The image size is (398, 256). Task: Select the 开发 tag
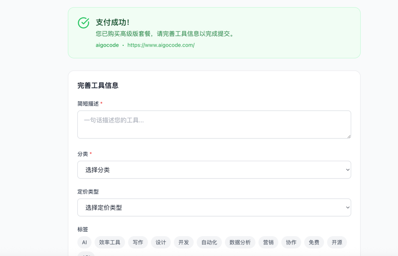(x=184, y=242)
